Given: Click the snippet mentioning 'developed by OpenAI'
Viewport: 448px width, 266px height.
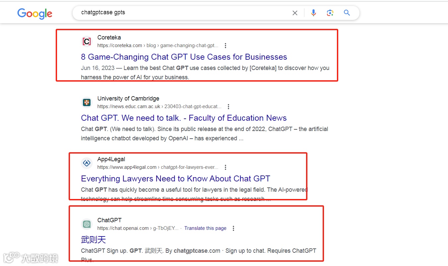Looking at the screenshot, I should click(x=204, y=134).
